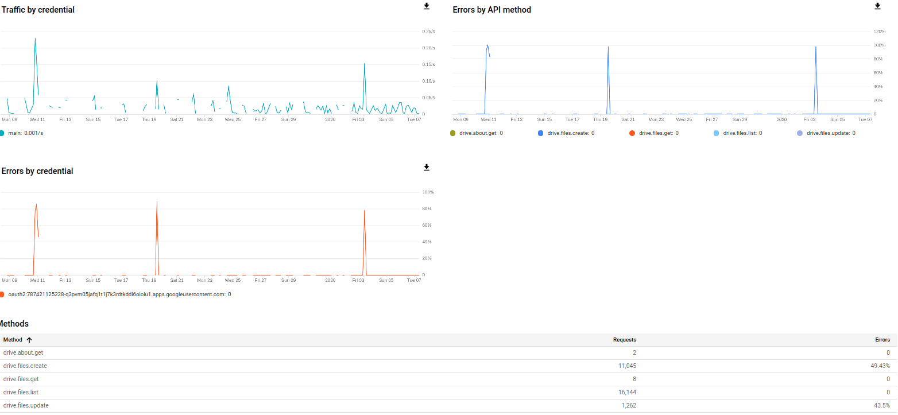This screenshot has height=415, width=898.
Task: Open drive.files.update method row
Action: click(x=26, y=405)
